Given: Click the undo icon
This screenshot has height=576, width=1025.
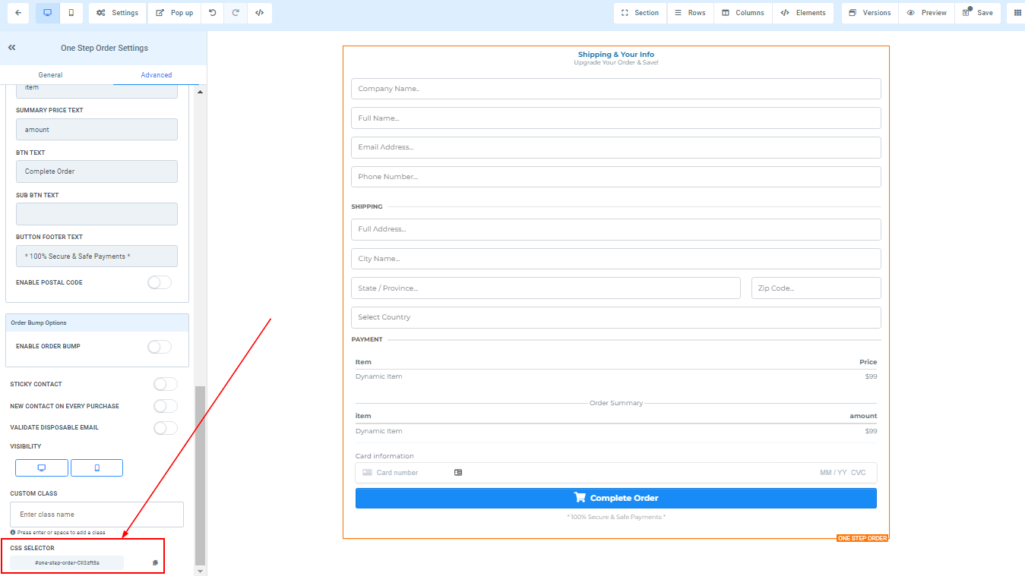Looking at the screenshot, I should coord(212,13).
